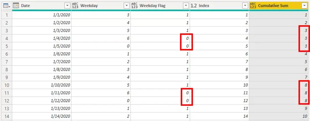The image size is (310, 121).
Task: Change the Date column data type icon
Action: [x=16, y=6]
